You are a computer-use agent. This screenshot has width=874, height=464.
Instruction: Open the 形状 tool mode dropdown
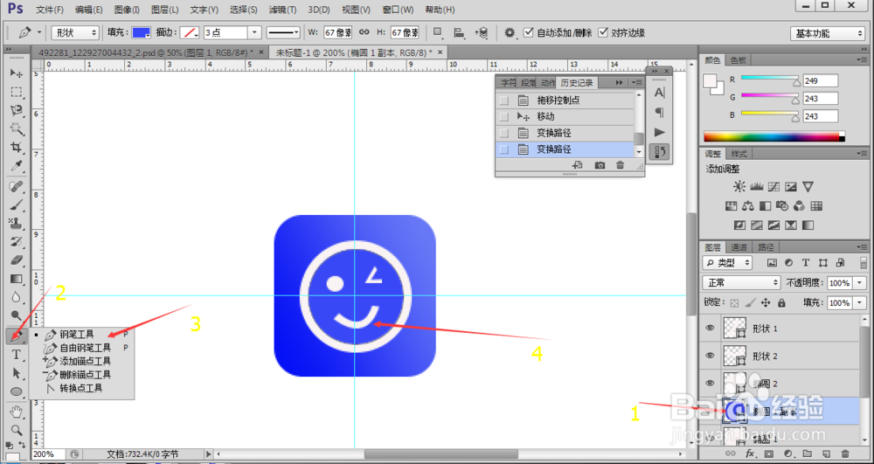coord(75,32)
